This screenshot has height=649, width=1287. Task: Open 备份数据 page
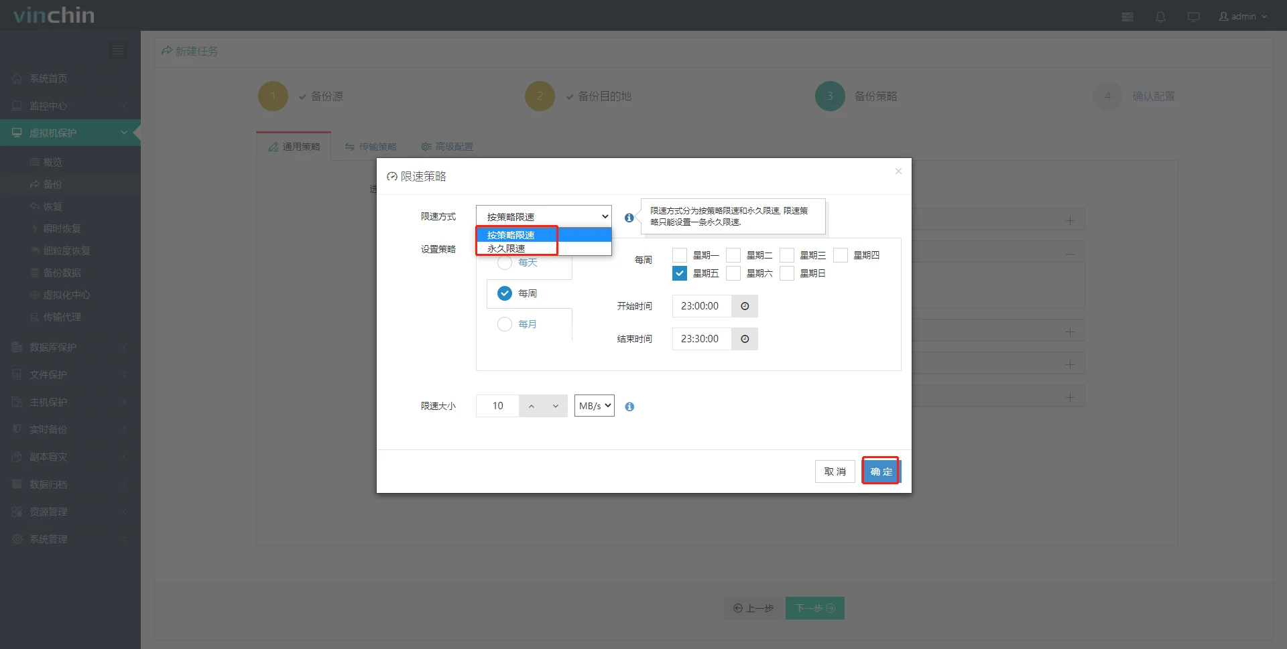62,272
